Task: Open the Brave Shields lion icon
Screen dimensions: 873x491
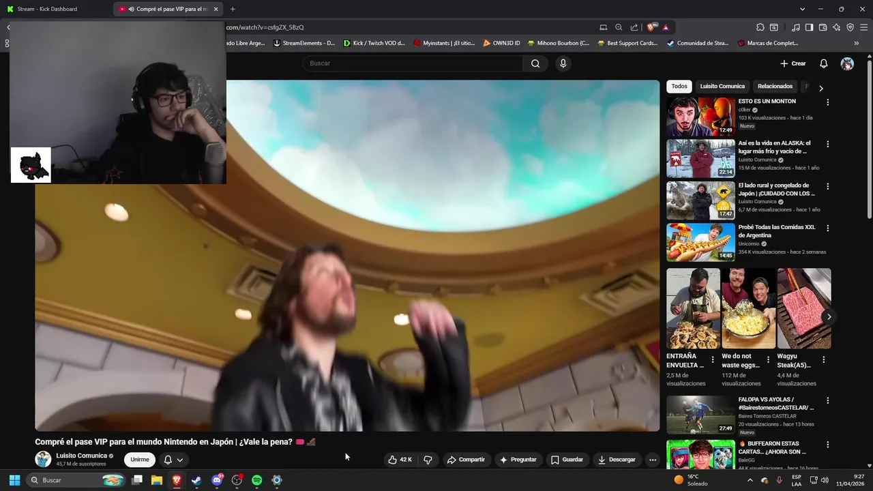Action: [651, 27]
